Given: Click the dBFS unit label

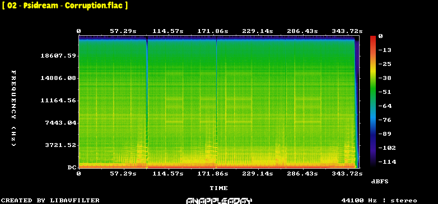Looking at the screenshot, I should [x=380, y=182].
